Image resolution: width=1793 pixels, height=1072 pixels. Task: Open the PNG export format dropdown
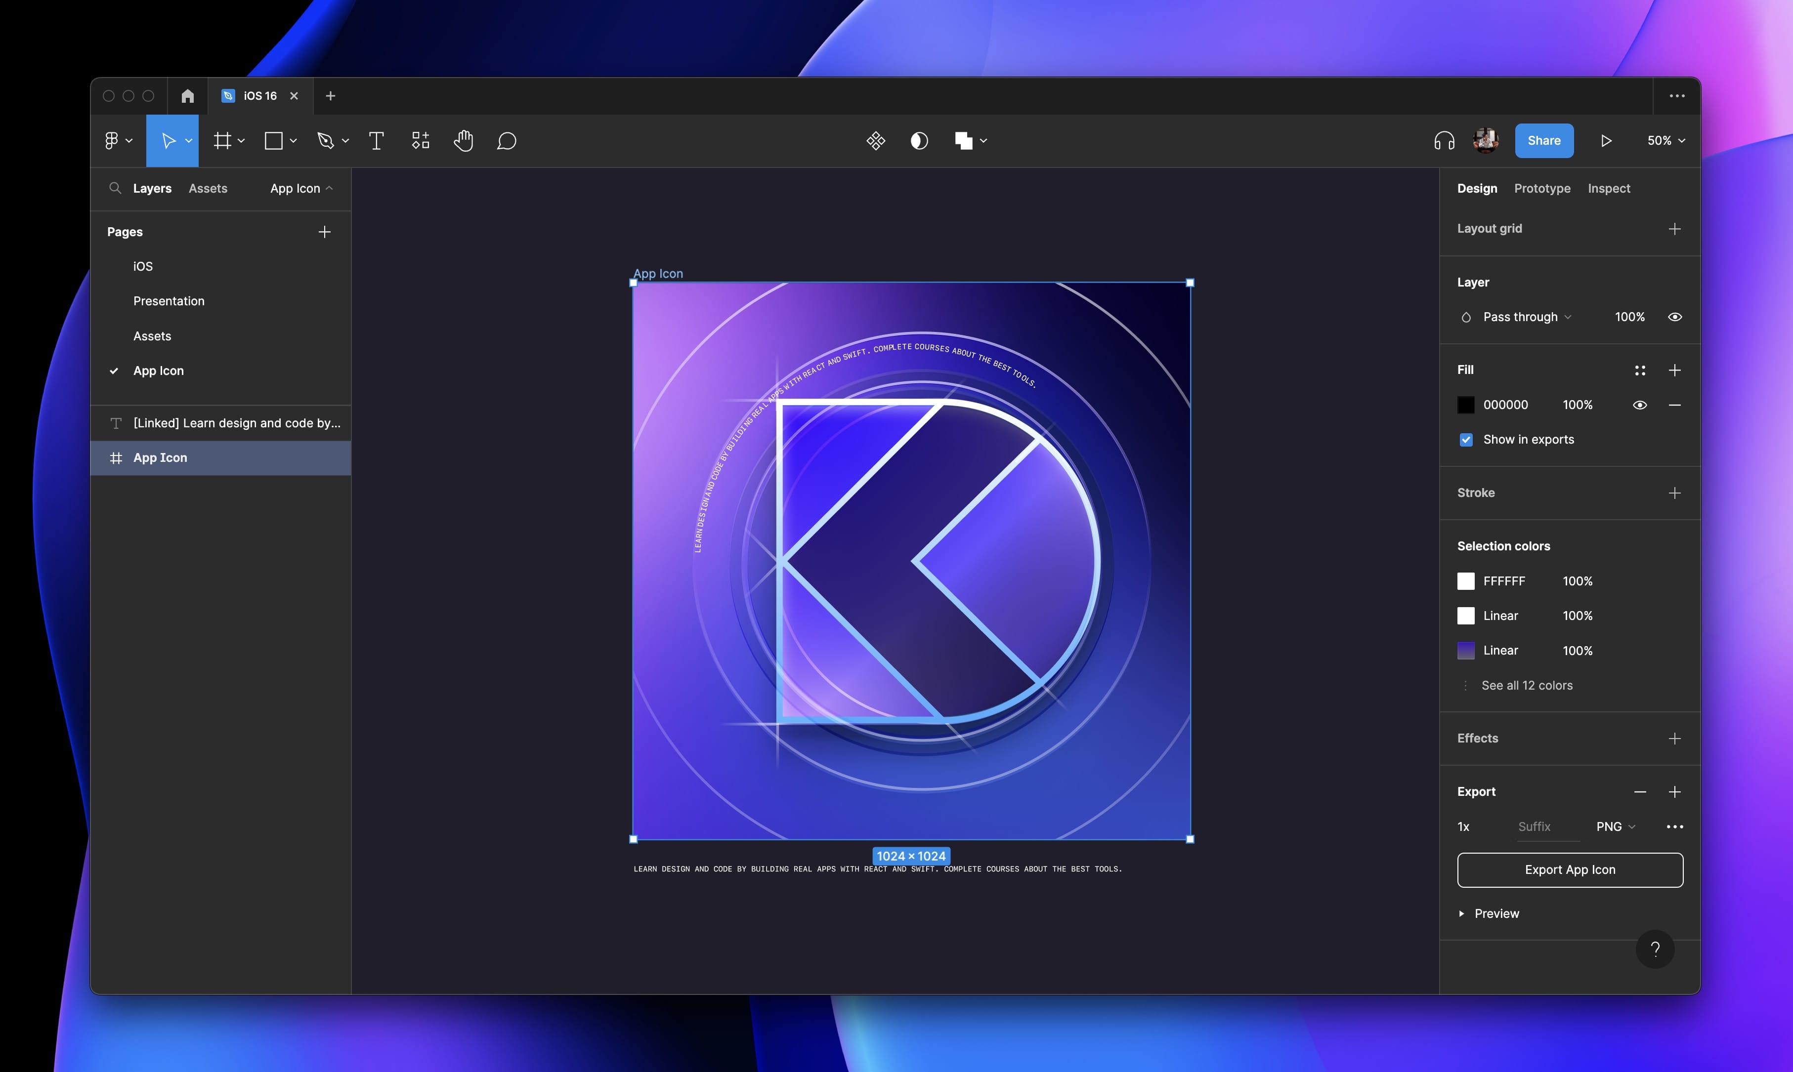pyautogui.click(x=1615, y=826)
